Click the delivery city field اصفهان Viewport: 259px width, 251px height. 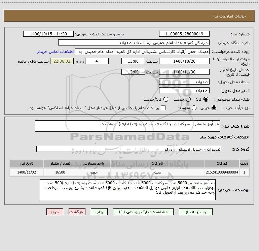pyautogui.click(x=184, y=90)
